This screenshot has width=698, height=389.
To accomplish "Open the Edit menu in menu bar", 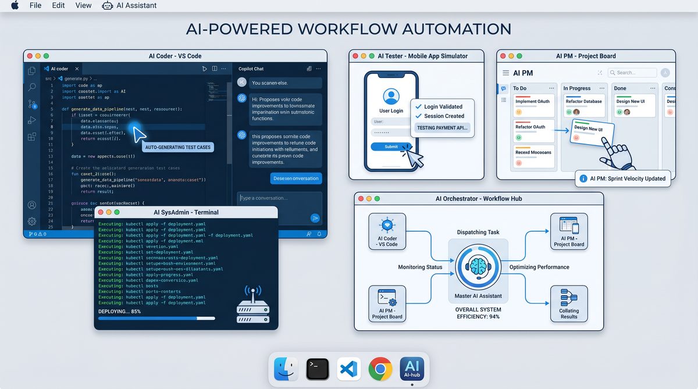I will [x=58, y=5].
